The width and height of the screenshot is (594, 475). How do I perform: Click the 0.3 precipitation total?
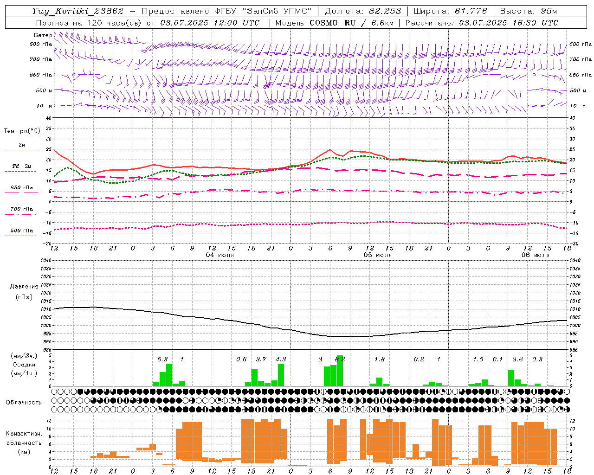537,359
